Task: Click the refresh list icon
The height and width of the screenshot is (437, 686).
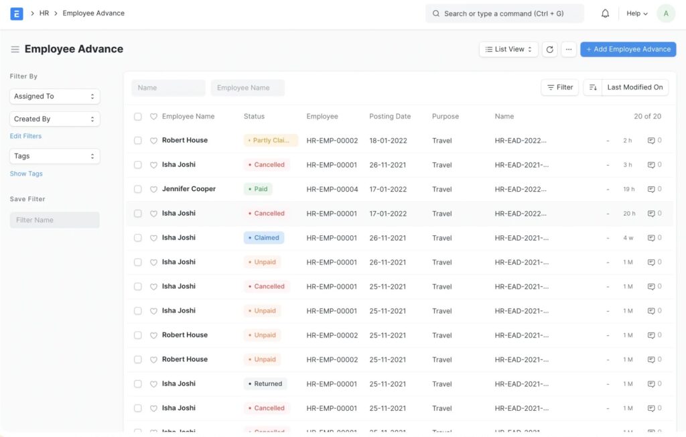Action: (550, 50)
